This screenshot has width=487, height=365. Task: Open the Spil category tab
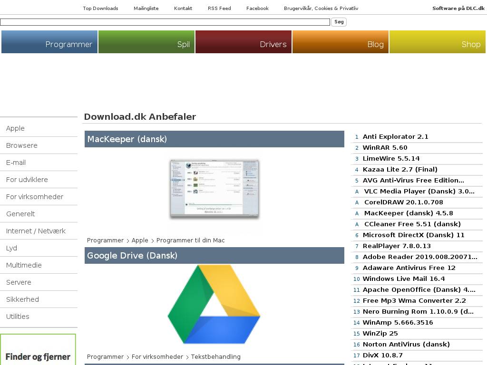click(146, 42)
